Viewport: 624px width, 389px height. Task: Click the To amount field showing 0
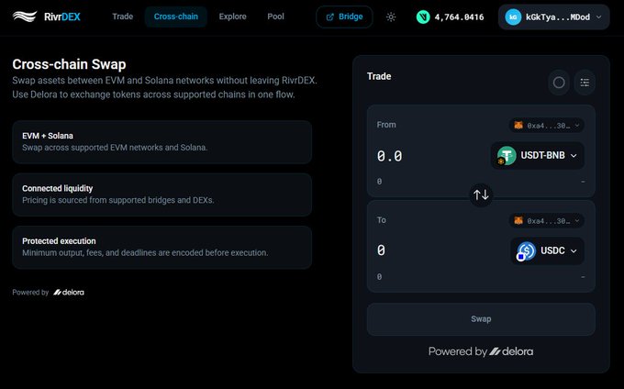click(x=381, y=250)
